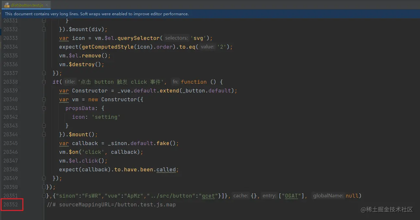Viewport: 420px width, 220px height.
Task: Click the 'null' value on line 20351
Action: tap(352, 196)
